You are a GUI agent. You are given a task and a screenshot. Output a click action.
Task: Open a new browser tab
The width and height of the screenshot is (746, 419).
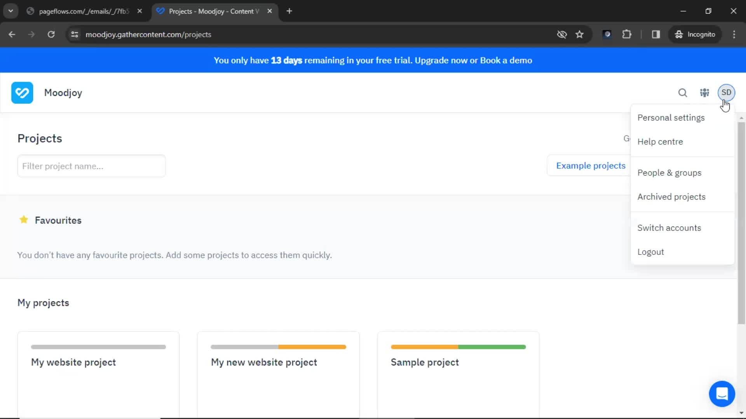pos(289,11)
